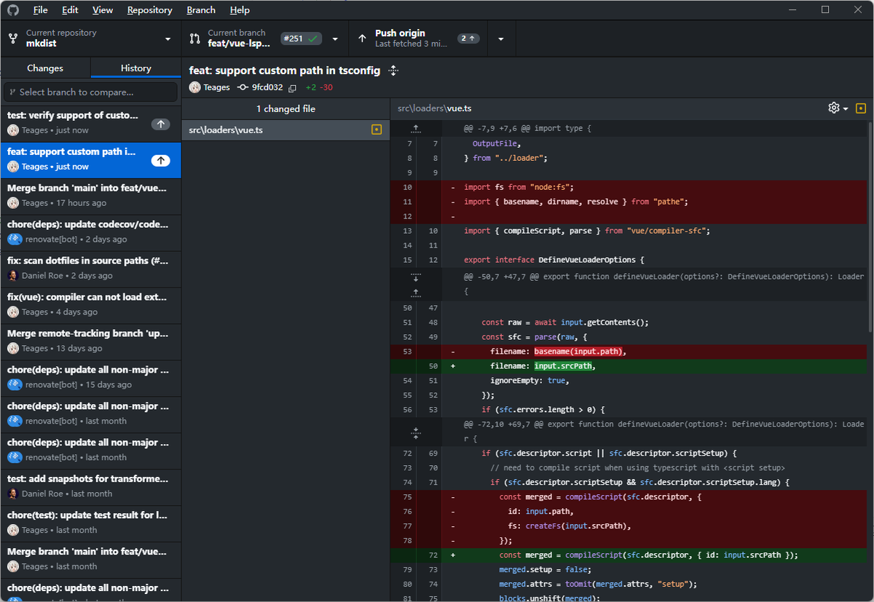Open the Repository menu

149,9
